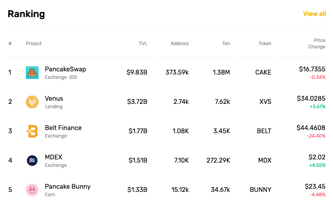Click the Price Change column header
Viewport: 333px width, 203px height.
[317, 44]
